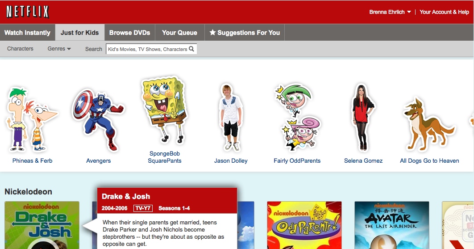This screenshot has width=474, height=249.
Task: Click the Jason Dolley character image
Action: point(231,118)
